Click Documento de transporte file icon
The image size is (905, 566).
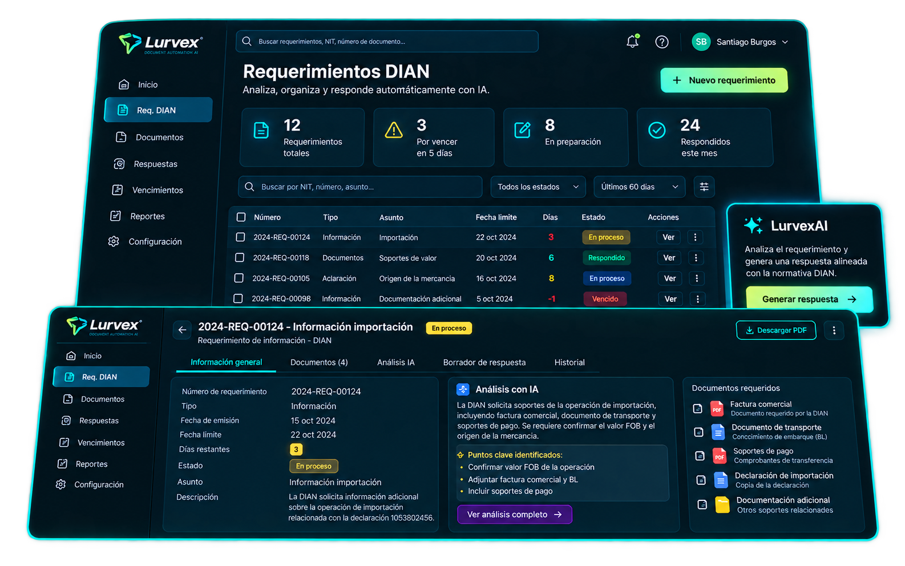718,432
